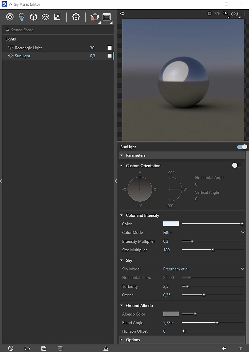
Task: Open the Sky Model dropdown
Action: click(204, 269)
